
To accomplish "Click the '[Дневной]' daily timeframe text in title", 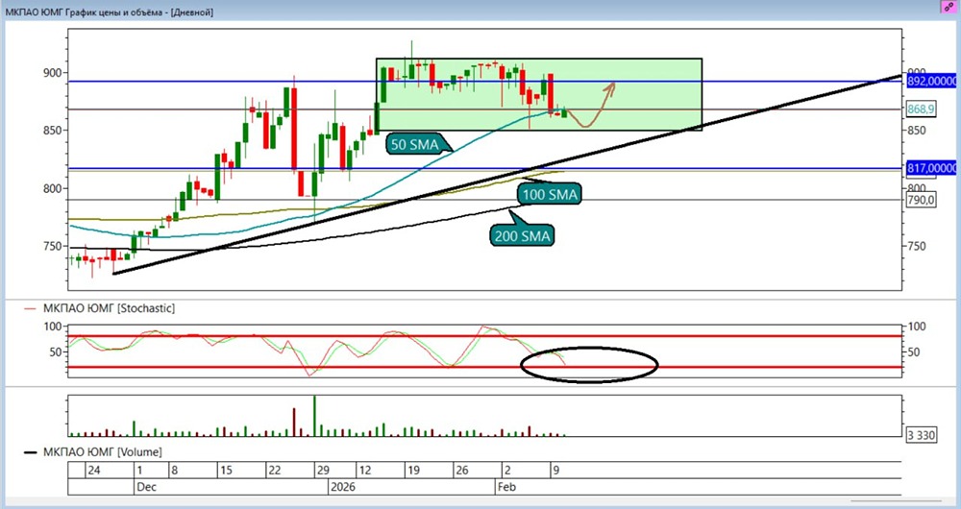I will (192, 12).
